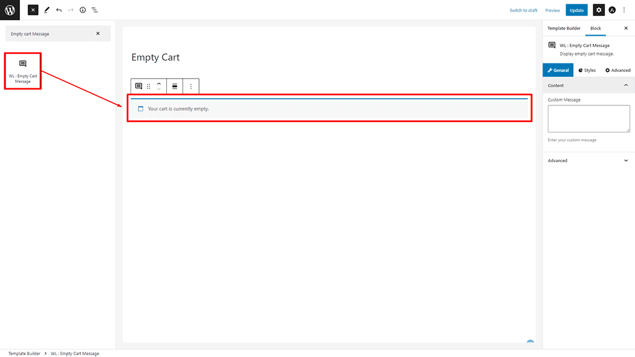Select the pencil Tools icon
Viewport: 635px width, 357px height.
[x=47, y=10]
